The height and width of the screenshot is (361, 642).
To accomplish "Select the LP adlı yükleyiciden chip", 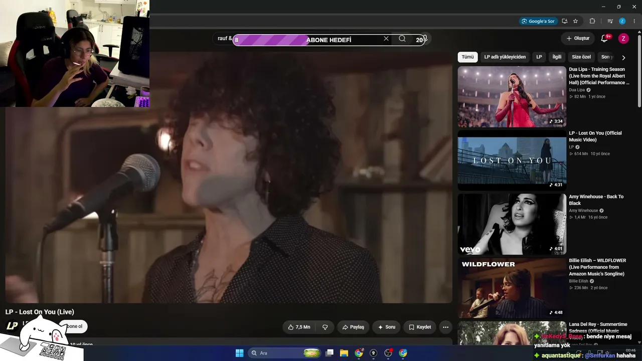I will (x=505, y=57).
